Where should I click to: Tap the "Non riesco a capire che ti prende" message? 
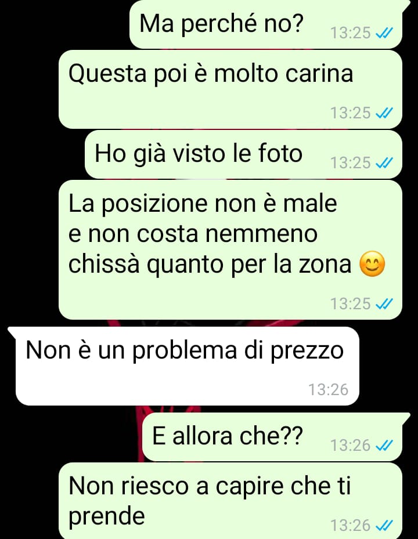[230, 501]
